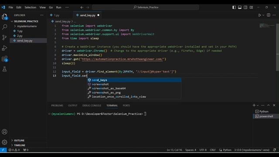Viewport: 279px width, 157px height.
Task: Choose location_once_scrolled_into_view suggestion
Action: (134, 97)
